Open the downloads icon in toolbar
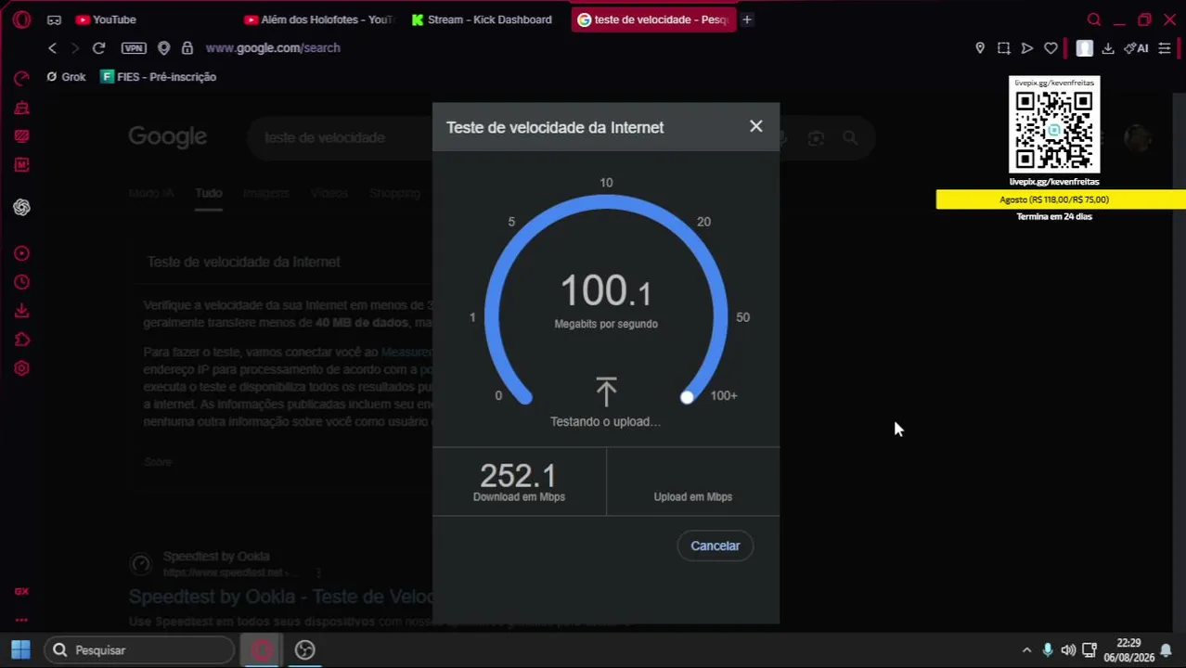This screenshot has width=1186, height=668. pyautogui.click(x=1108, y=48)
